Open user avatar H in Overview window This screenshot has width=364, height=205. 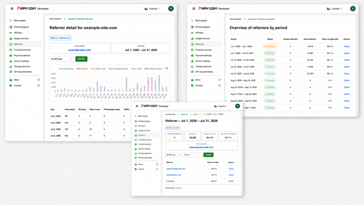353,9
